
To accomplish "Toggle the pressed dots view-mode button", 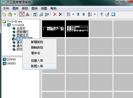I will click(22, 14).
